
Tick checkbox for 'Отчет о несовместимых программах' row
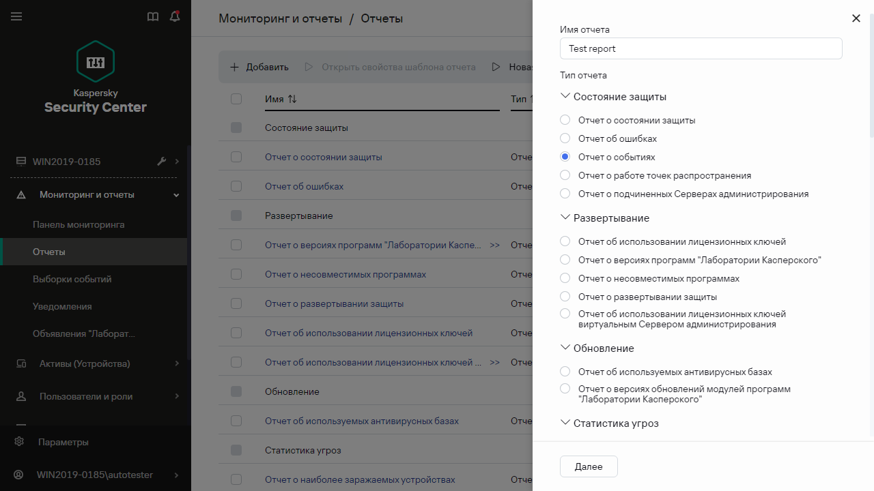point(236,274)
